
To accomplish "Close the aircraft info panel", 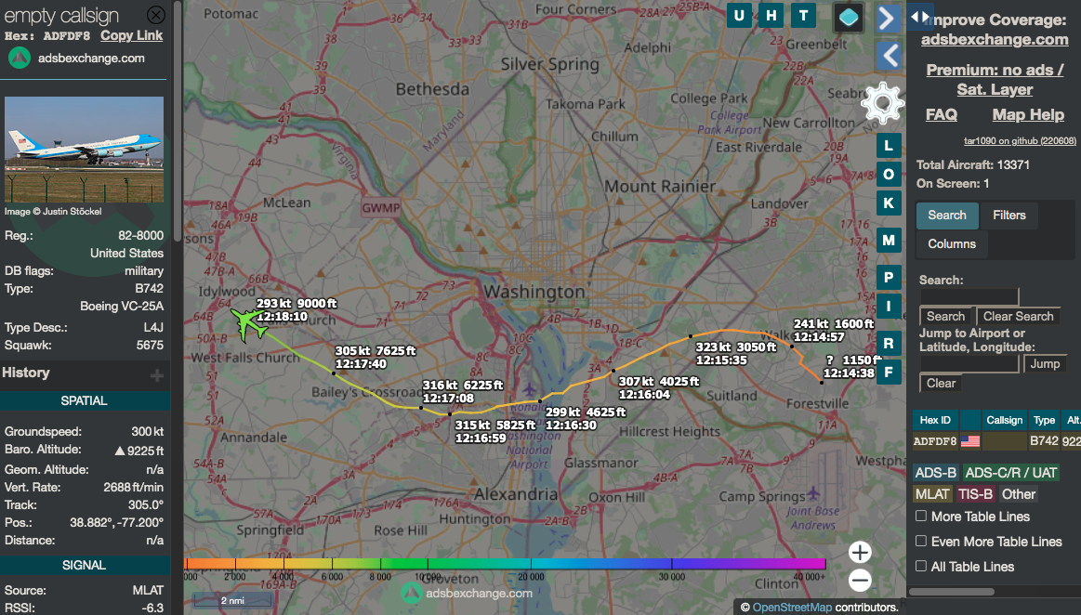I will click(156, 15).
